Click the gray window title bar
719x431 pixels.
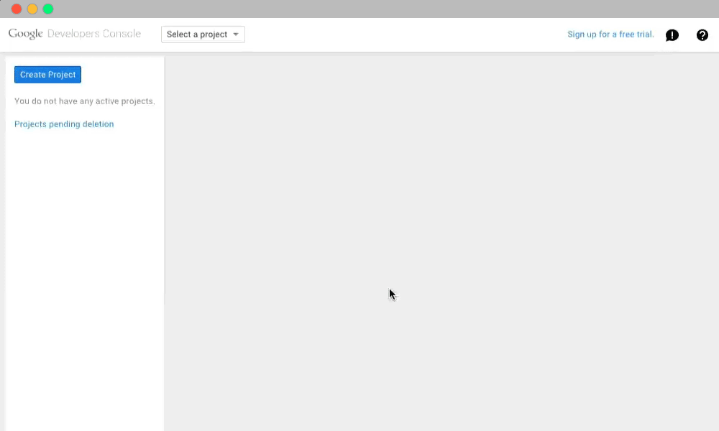pyautogui.click(x=359, y=9)
